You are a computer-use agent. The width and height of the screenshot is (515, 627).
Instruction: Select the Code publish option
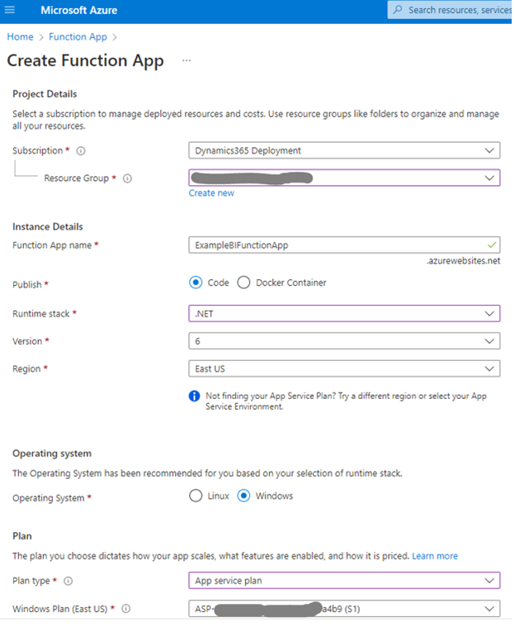click(x=196, y=283)
